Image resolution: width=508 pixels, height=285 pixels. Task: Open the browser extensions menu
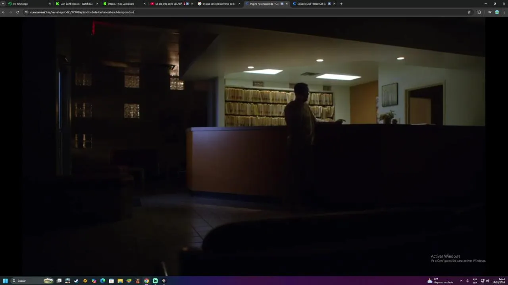[x=479, y=12]
